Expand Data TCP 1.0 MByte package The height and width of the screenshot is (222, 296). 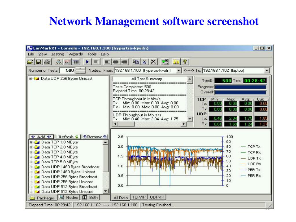(x=31, y=142)
